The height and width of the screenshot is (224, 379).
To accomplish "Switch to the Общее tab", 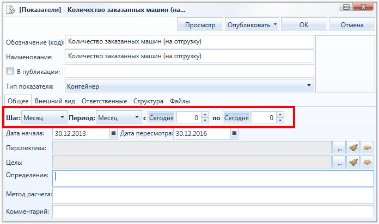I will pos(18,101).
